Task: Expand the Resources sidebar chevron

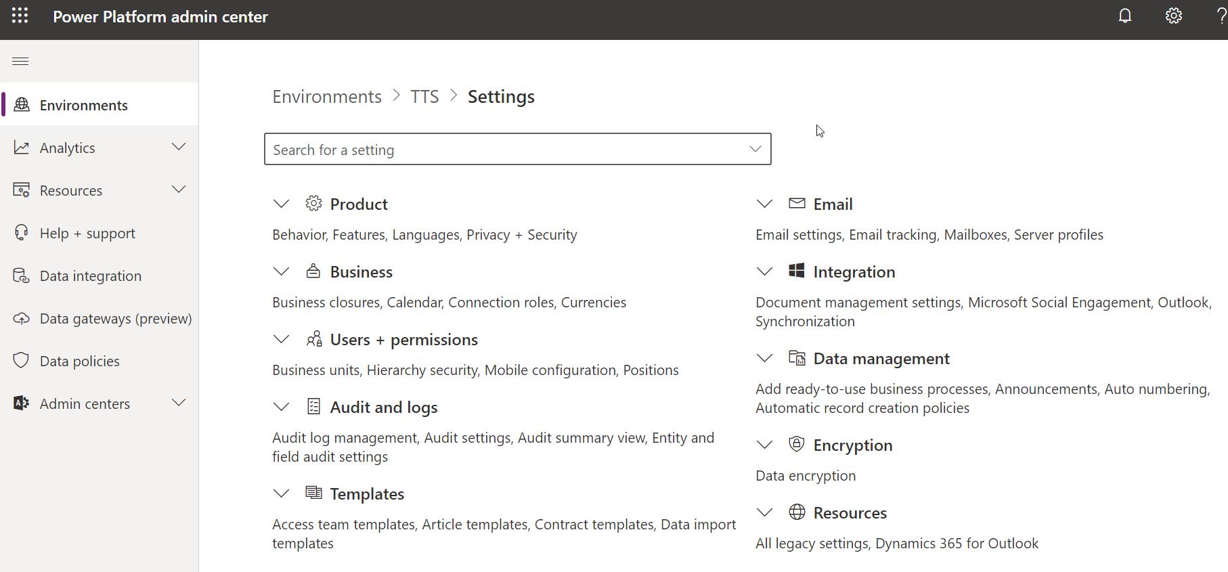Action: pyautogui.click(x=179, y=190)
